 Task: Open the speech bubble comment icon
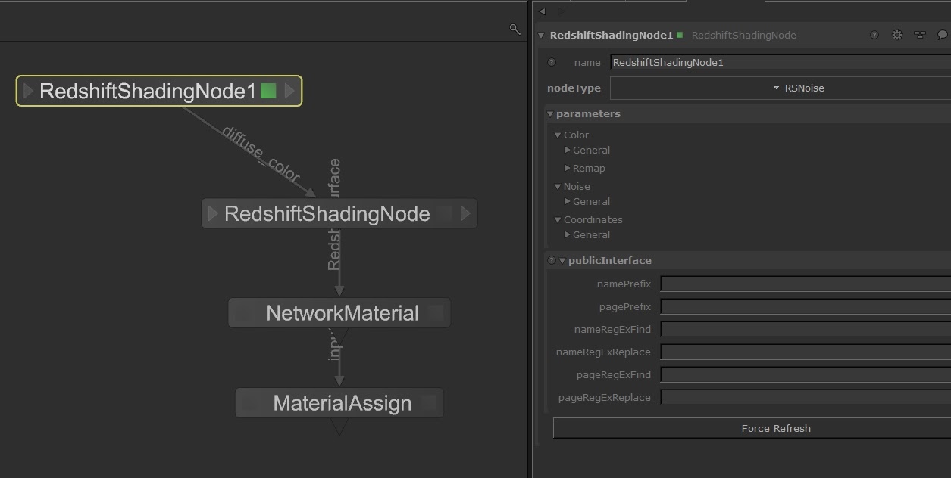pos(943,35)
